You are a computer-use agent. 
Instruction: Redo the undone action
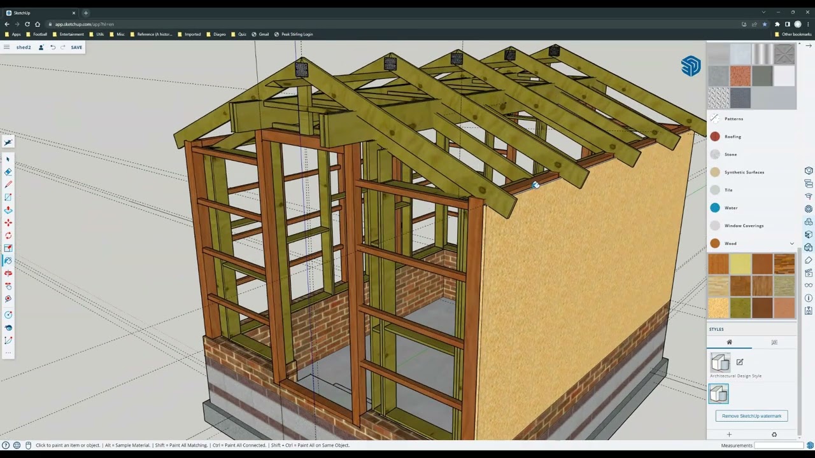click(62, 47)
